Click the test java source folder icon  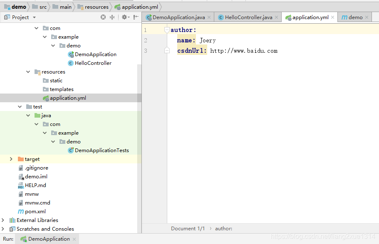point(37,116)
